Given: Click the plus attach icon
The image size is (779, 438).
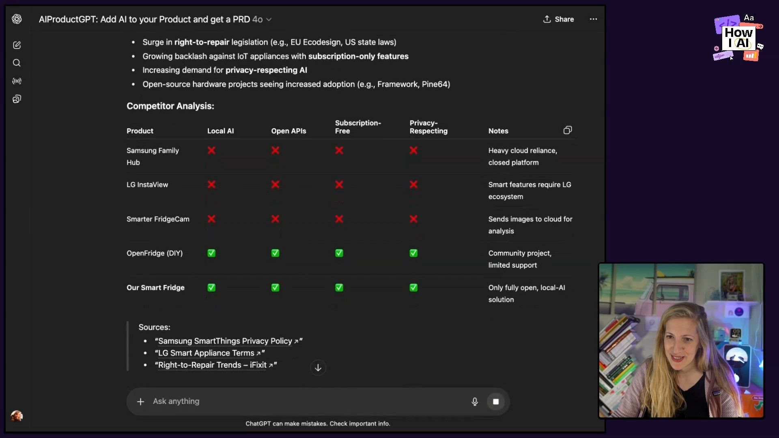Looking at the screenshot, I should 140,401.
